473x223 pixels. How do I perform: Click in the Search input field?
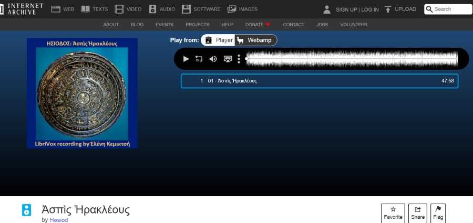coord(452,9)
